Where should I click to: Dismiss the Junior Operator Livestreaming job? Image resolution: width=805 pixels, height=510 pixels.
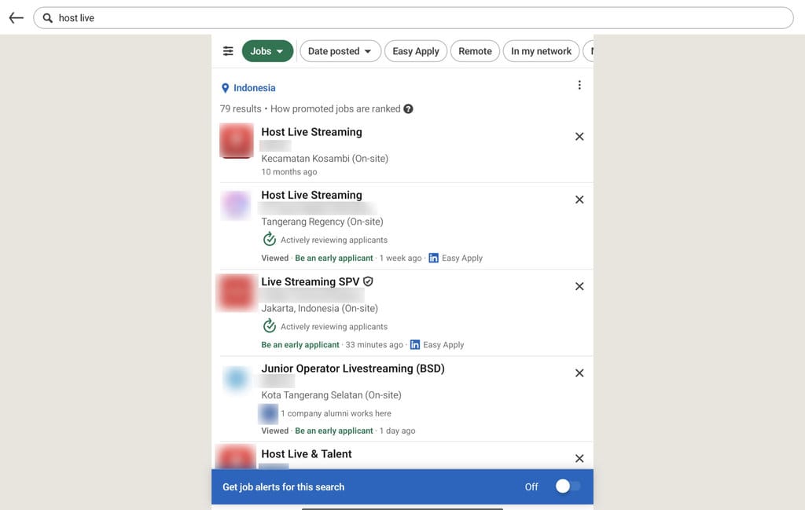pyautogui.click(x=579, y=373)
